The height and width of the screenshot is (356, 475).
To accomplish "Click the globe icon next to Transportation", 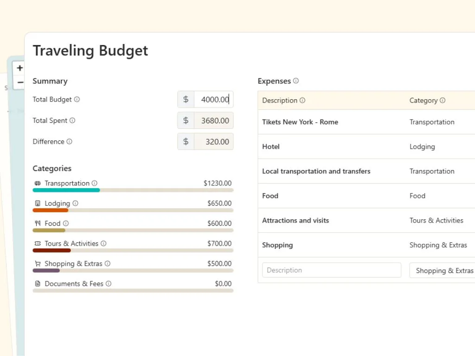I will click(37, 184).
